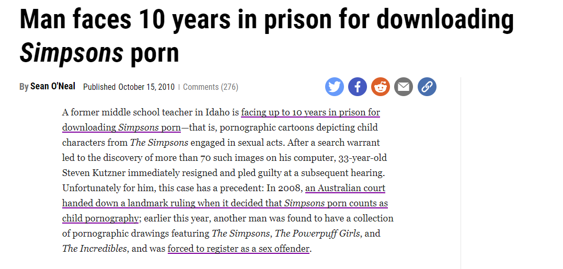563x269 pixels.
Task: Click the name "Steven Kutzner" in the article
Action: click(94, 173)
